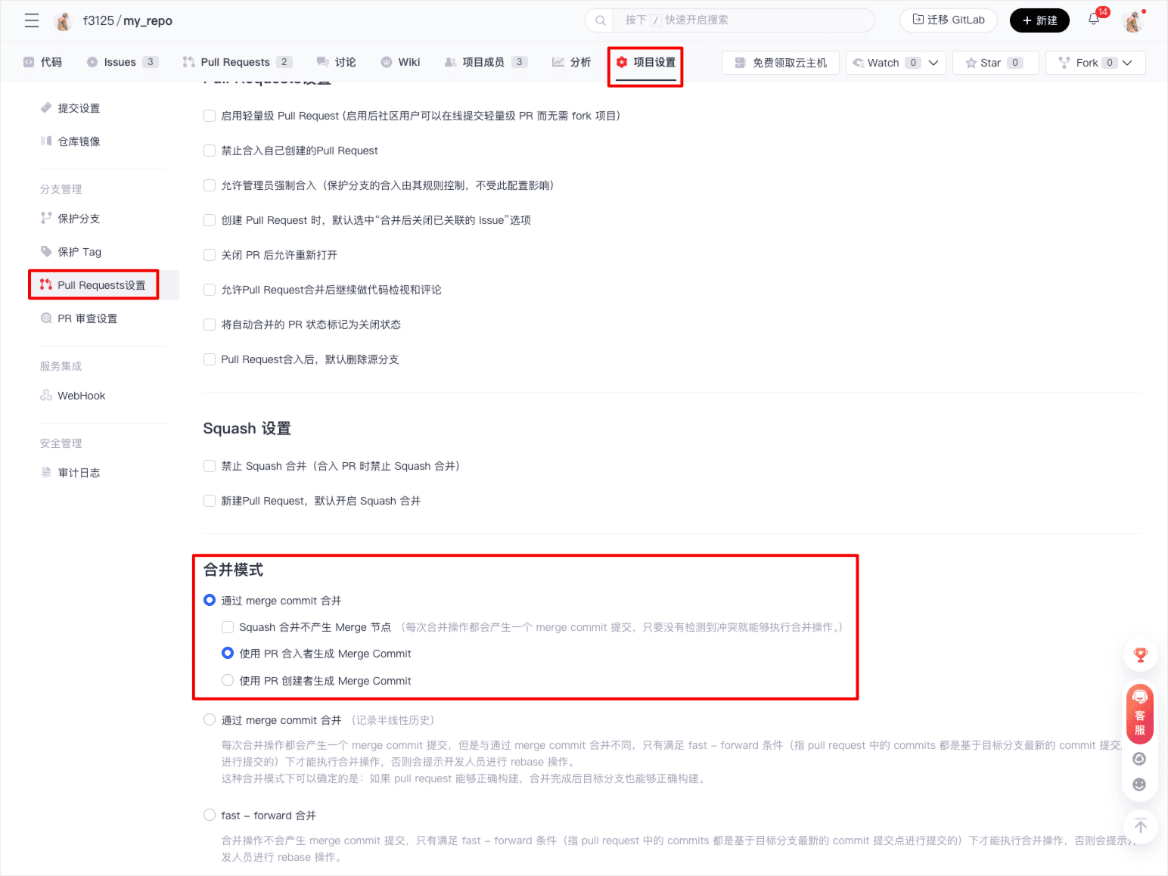Switch to the 分析 tab

(x=572, y=62)
